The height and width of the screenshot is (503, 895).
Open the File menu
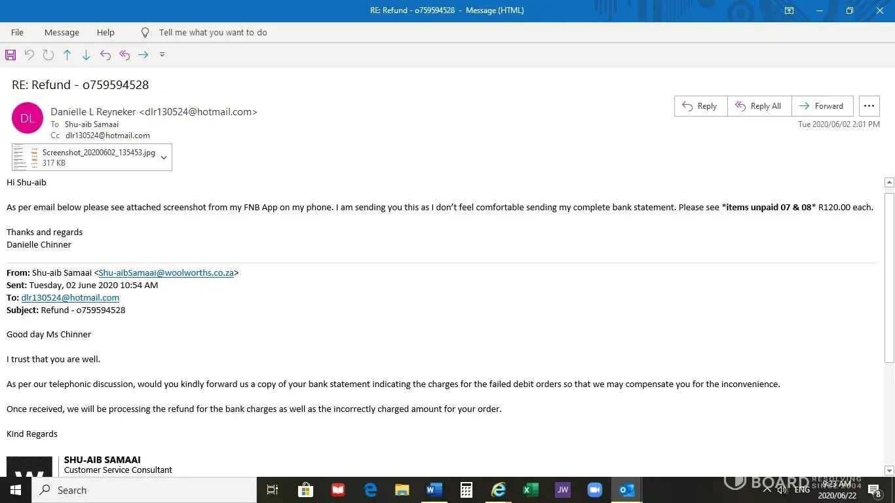pyautogui.click(x=17, y=32)
